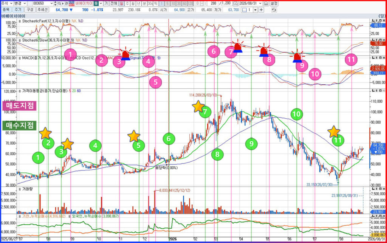Click the L scale icon of price pane
The image size is (387, 243).
(x=374, y=91)
